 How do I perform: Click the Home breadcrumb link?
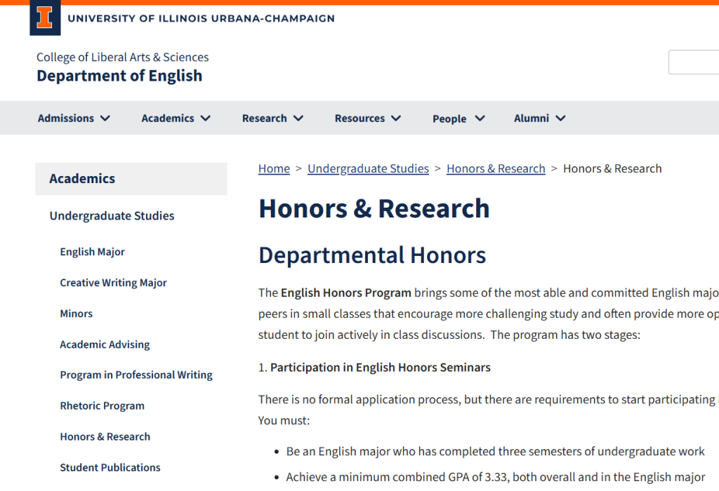coord(274,168)
